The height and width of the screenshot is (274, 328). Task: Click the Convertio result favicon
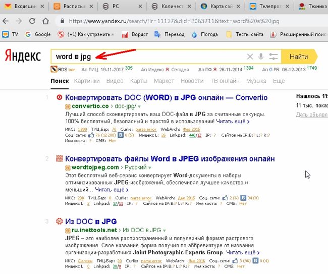pyautogui.click(x=60, y=97)
